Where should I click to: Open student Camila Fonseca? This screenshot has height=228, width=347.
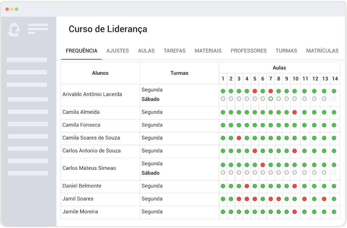click(81, 125)
